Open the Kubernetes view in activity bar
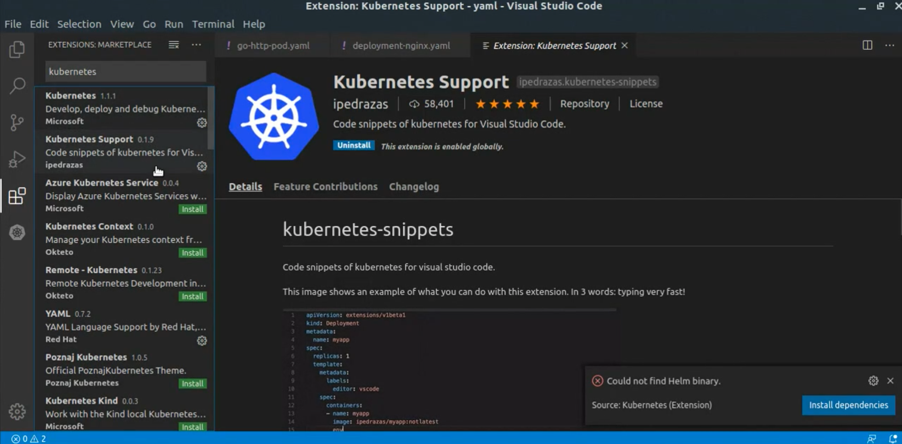The width and height of the screenshot is (902, 444). tap(17, 233)
